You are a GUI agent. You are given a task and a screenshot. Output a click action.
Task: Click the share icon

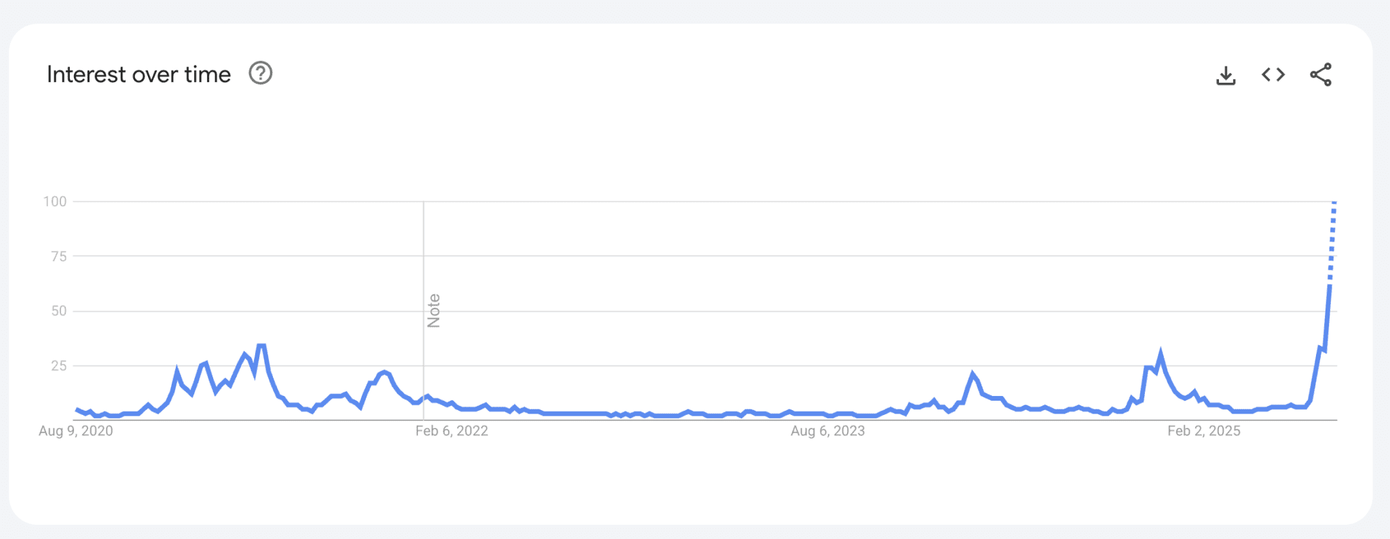point(1321,75)
